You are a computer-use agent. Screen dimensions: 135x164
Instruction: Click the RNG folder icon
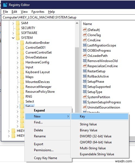pos(22,97)
